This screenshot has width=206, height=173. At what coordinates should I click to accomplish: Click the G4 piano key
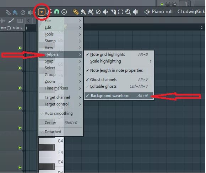51,141
